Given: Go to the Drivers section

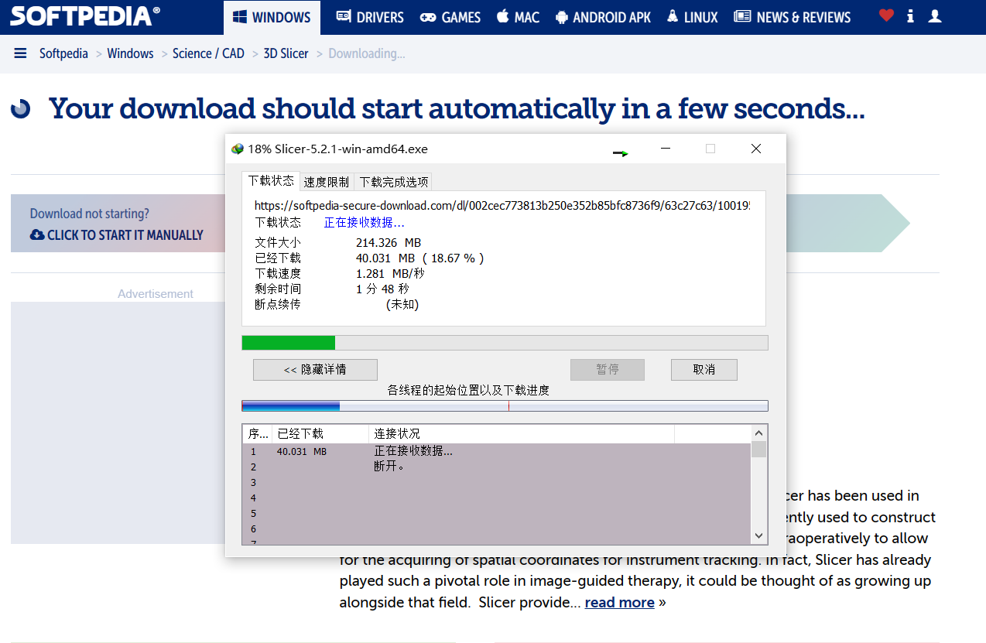Looking at the screenshot, I should click(370, 17).
